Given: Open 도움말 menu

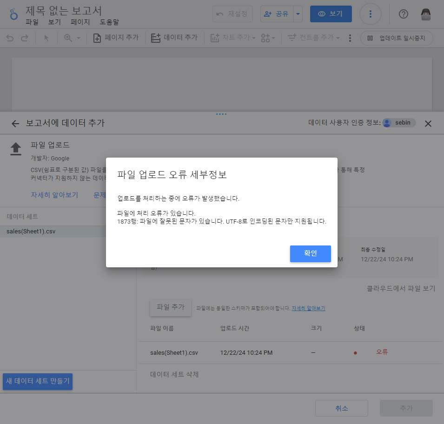Looking at the screenshot, I should (109, 22).
